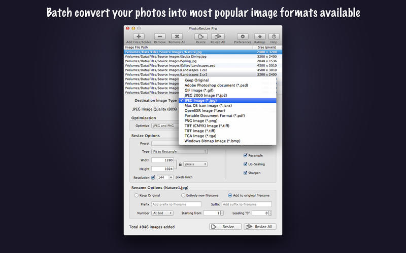Click the Remove All toolbar icon

tap(177, 36)
